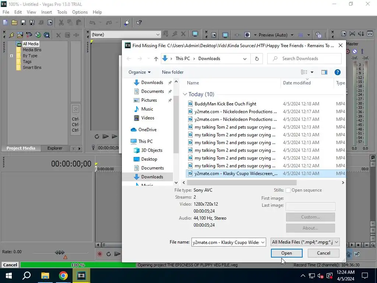
Task: Click the Windows Start button
Action: click(9, 276)
